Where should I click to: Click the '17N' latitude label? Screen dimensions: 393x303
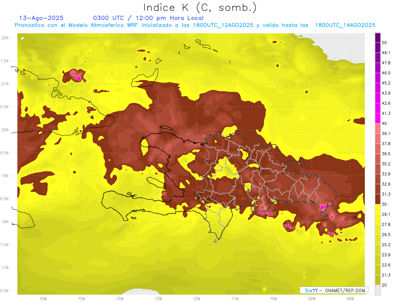click(x=5, y=268)
